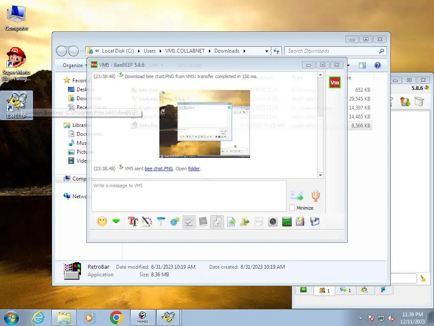434x326 pixels.
Task: Switch to users tab showing 1
Action: point(324,290)
